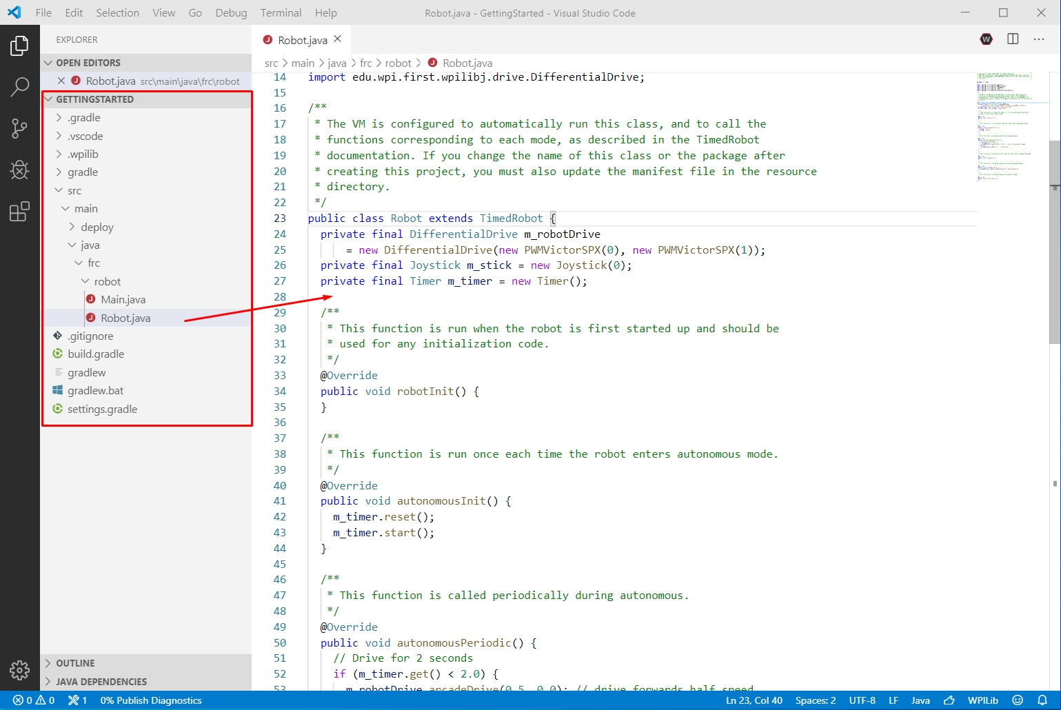Open the Search view in activity bar

pos(19,87)
